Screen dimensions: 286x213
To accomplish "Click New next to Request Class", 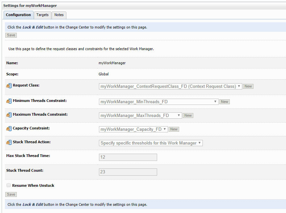I will tap(248, 87).
